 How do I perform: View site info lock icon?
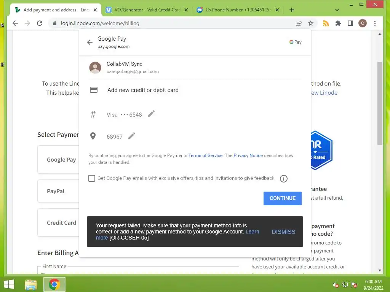pos(55,23)
